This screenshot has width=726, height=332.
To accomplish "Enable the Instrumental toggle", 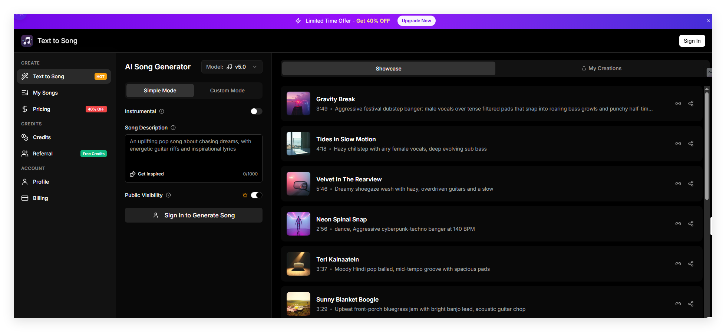I will (x=256, y=111).
